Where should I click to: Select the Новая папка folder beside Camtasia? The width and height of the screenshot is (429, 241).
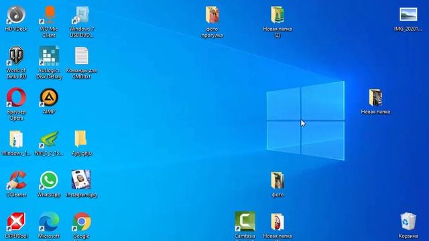coord(278,222)
